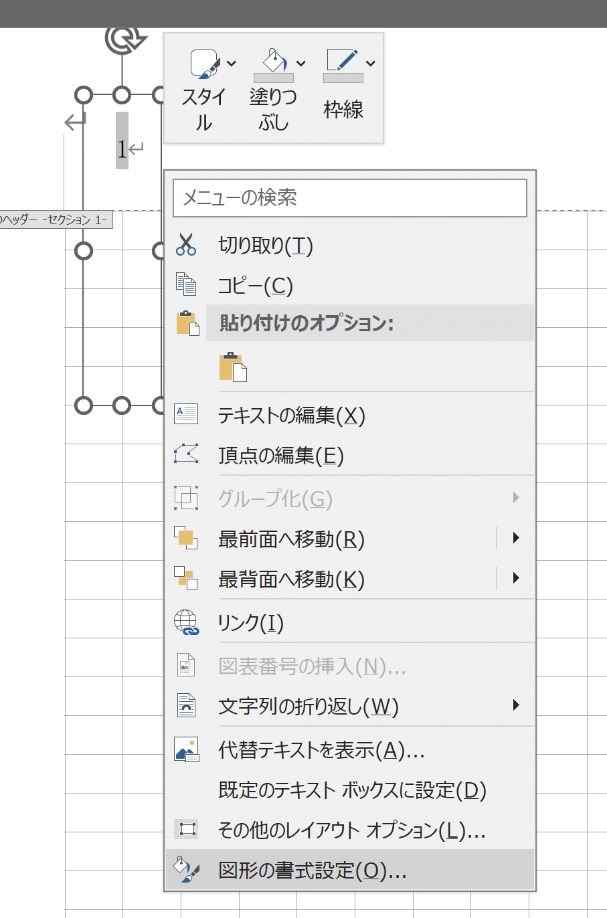The image size is (607, 918).
Task: Expand the 文字列の折り返し submenu arrow
Action: 516,705
